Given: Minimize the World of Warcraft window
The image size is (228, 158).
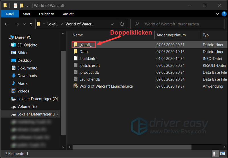Looking at the screenshot, I should pyautogui.click(x=190, y=5).
